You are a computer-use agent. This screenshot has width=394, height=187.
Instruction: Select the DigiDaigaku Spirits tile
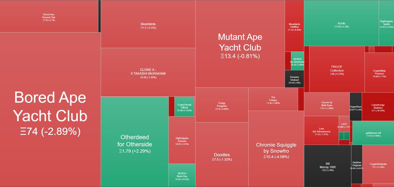[386, 23]
